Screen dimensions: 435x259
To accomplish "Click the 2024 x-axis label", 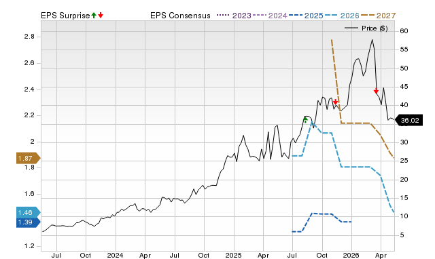I will pos(115,255).
